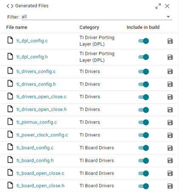
Task: Click save icon for ti_power_clock_config.c
Action: point(170,135)
